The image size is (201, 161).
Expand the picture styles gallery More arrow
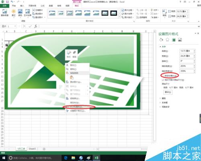coord(119,17)
